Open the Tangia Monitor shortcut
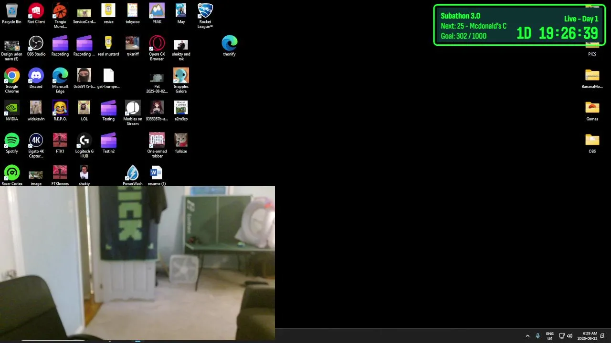Screen dimensions: 611x343 tap(60, 16)
